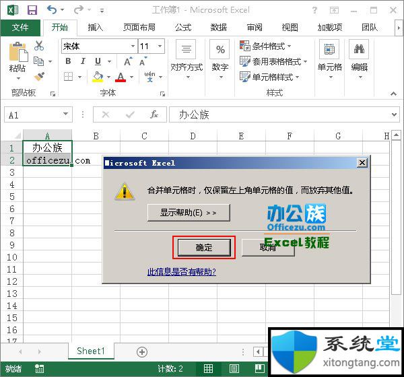Image resolution: width=404 pixels, height=377 pixels.
Task: Close the Microsoft Excel dialog
Action: tap(362, 163)
